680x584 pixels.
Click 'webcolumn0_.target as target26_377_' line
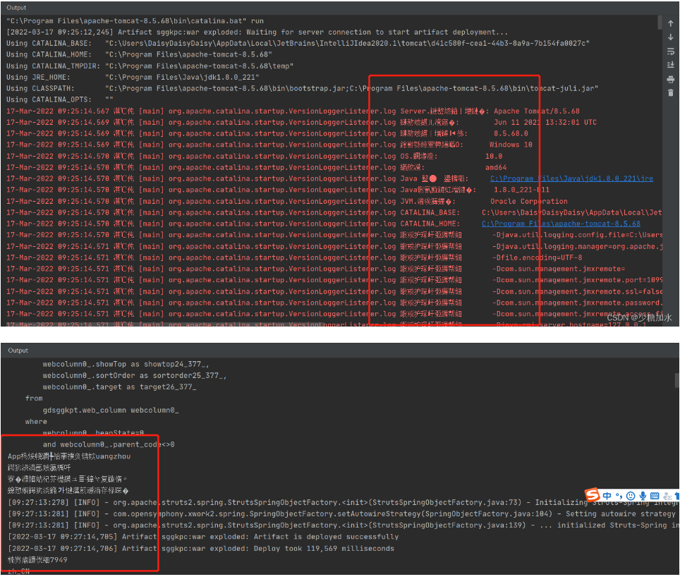click(x=119, y=387)
